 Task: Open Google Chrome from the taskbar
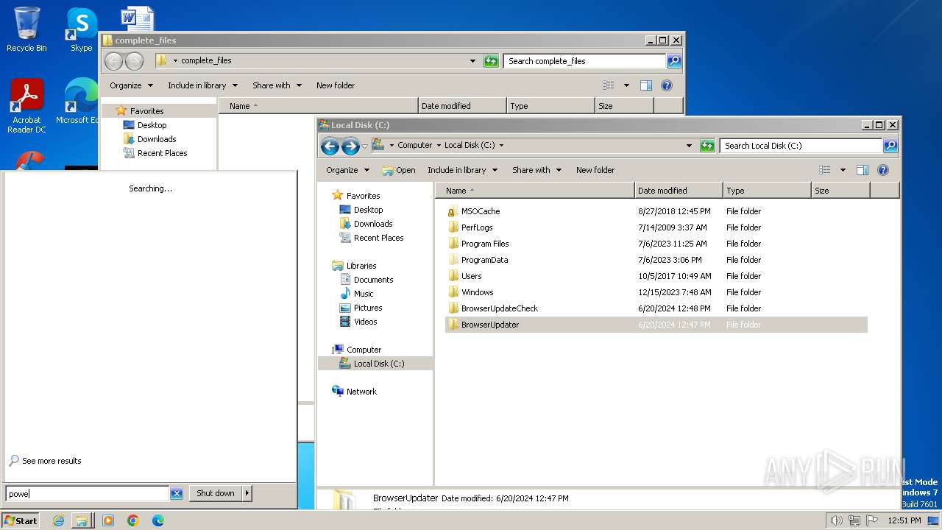[133, 520]
